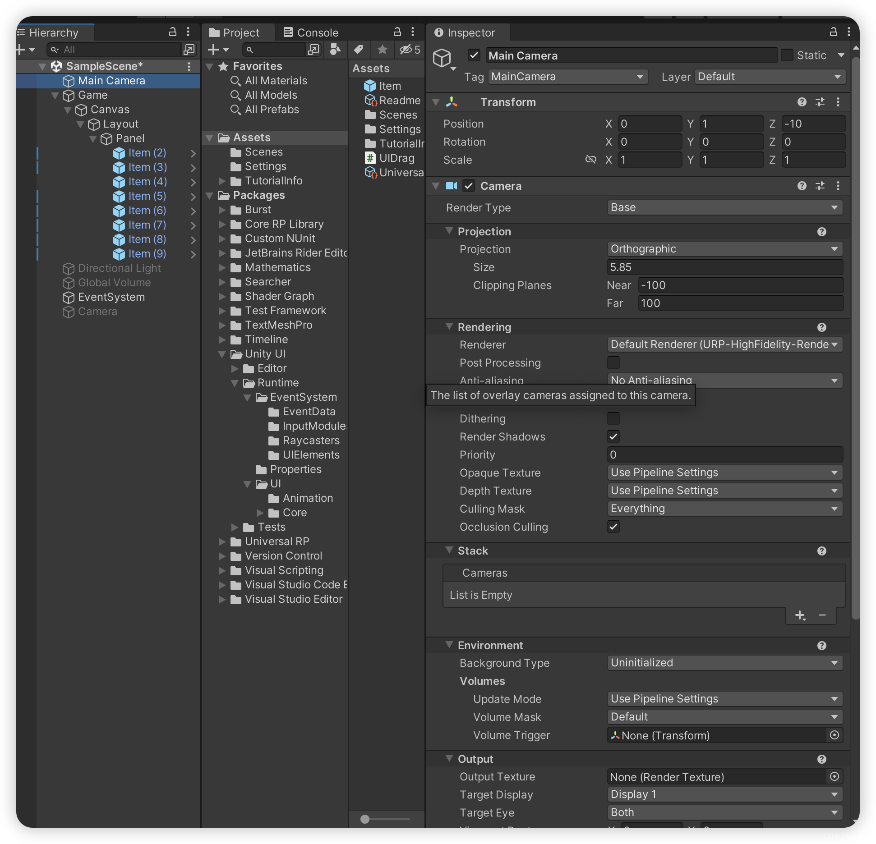Click the Rendering section help button
Image resolution: width=876 pixels, height=844 pixels.
[x=822, y=327]
